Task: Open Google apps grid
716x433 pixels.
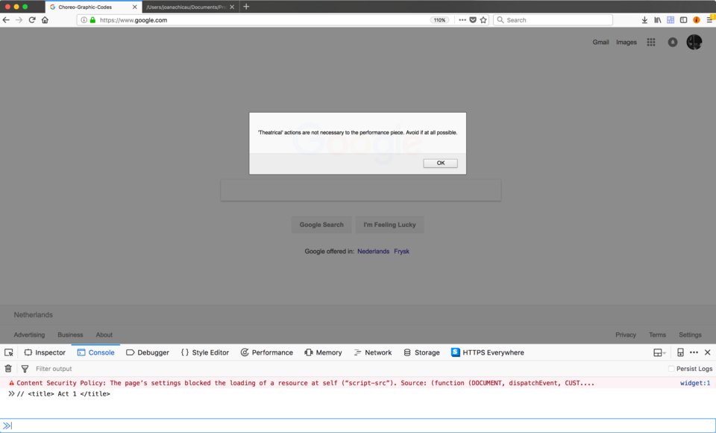Action: (x=651, y=42)
